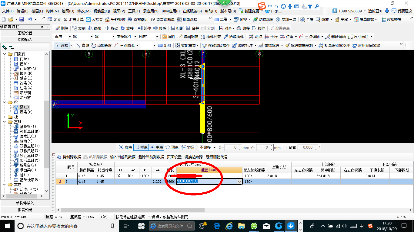
Task: Click 拾取构件 pick component tool
Action: 234,37
